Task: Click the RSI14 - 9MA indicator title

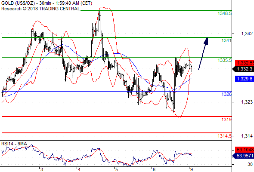Action: [x=14, y=144]
